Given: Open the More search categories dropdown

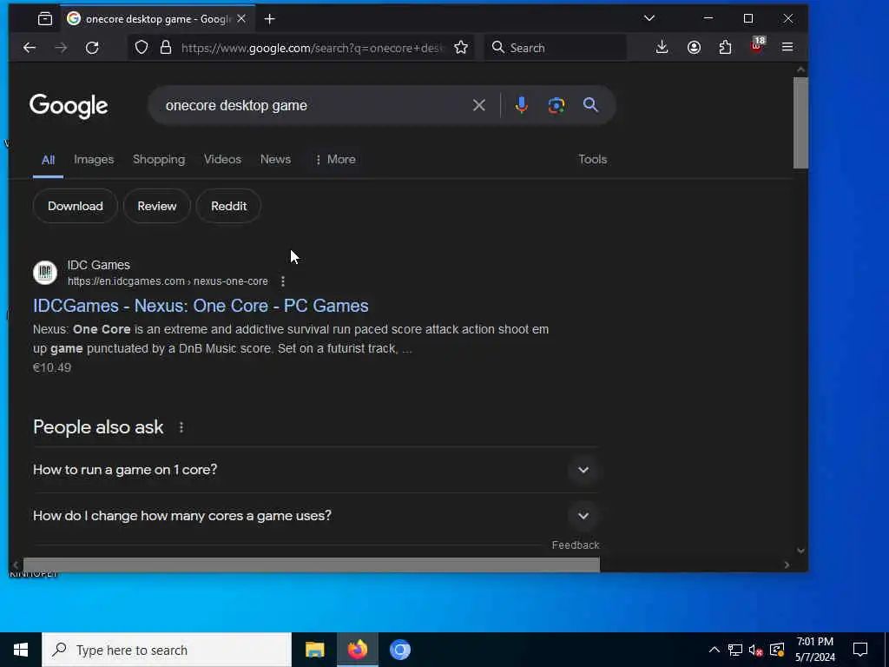Looking at the screenshot, I should 335,160.
